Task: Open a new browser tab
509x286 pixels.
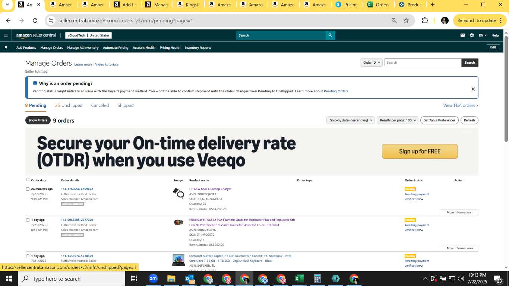Action: [x=432, y=5]
